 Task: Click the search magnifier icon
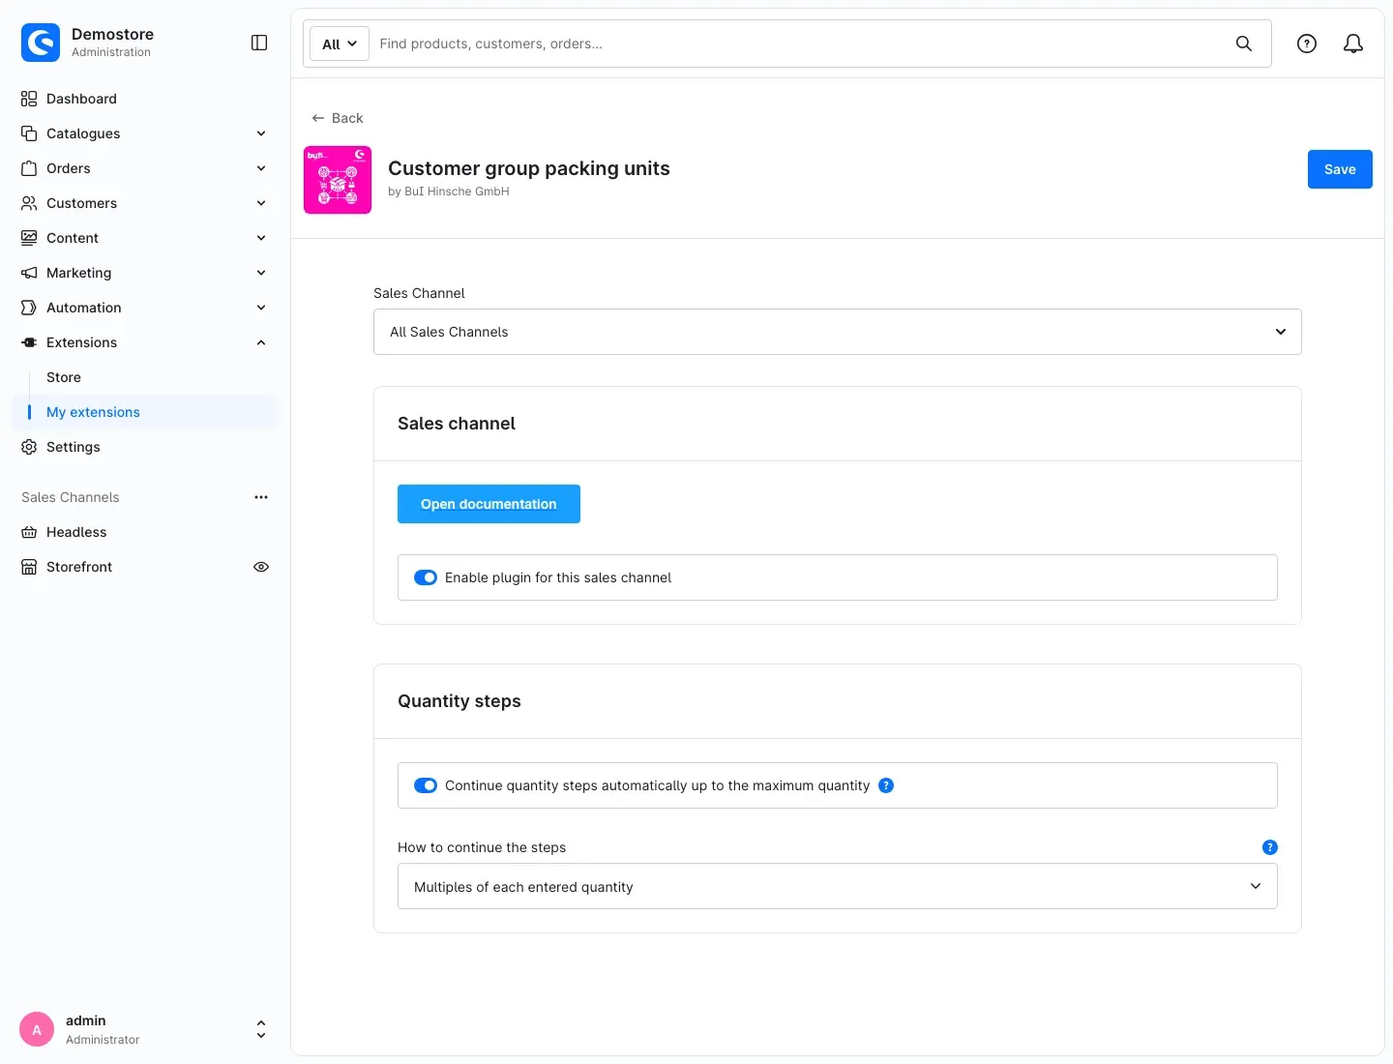[1244, 44]
